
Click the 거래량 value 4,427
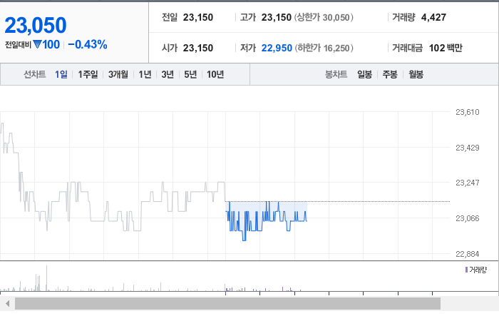433,18
